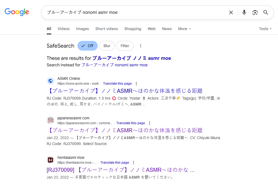Image resolution: width=278 pixels, height=184 pixels.
Task: Switch to the Videos tab
Action: [x=63, y=29]
